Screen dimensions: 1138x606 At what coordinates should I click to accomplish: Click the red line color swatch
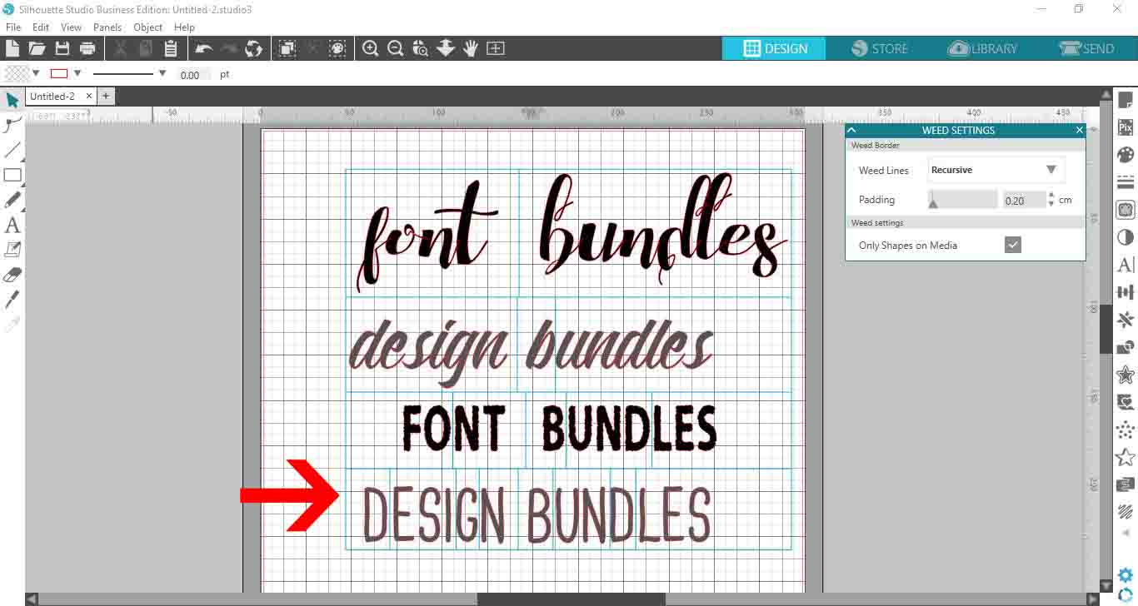(x=59, y=73)
